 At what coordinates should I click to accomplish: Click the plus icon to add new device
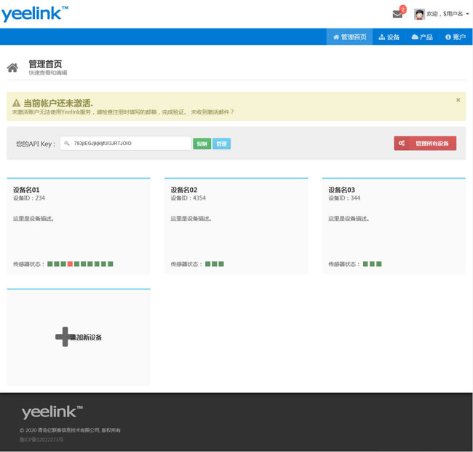[65, 337]
